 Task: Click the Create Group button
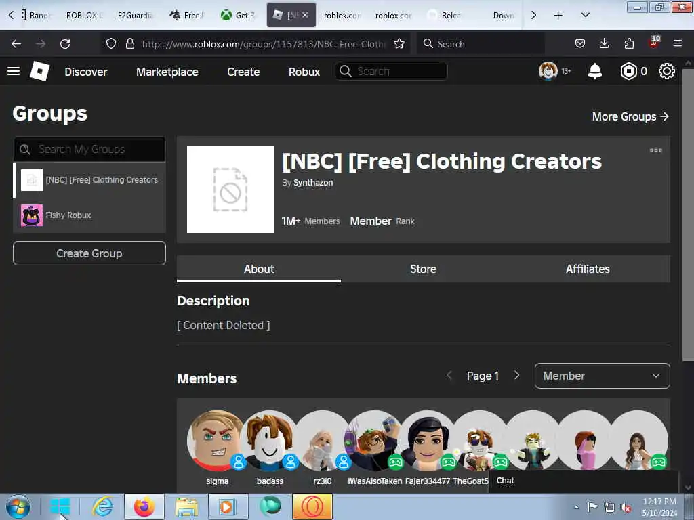89,253
